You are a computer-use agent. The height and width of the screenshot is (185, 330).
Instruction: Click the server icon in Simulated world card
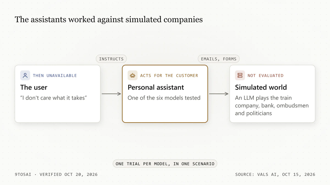click(240, 75)
